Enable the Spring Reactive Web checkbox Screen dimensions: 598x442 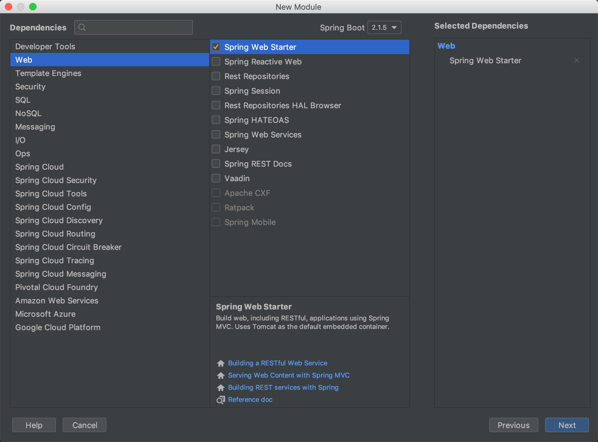(216, 61)
